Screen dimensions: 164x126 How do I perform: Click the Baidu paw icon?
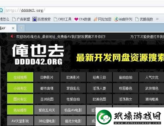click(34, 19)
